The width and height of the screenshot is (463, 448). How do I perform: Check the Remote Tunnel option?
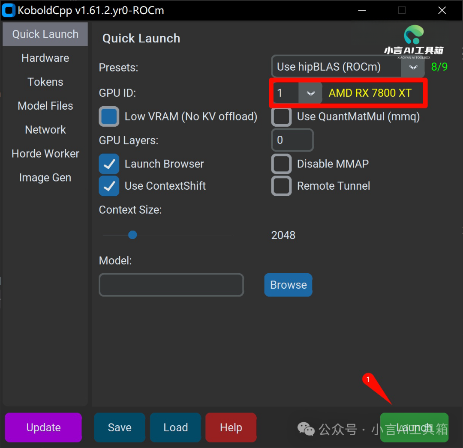[281, 186]
